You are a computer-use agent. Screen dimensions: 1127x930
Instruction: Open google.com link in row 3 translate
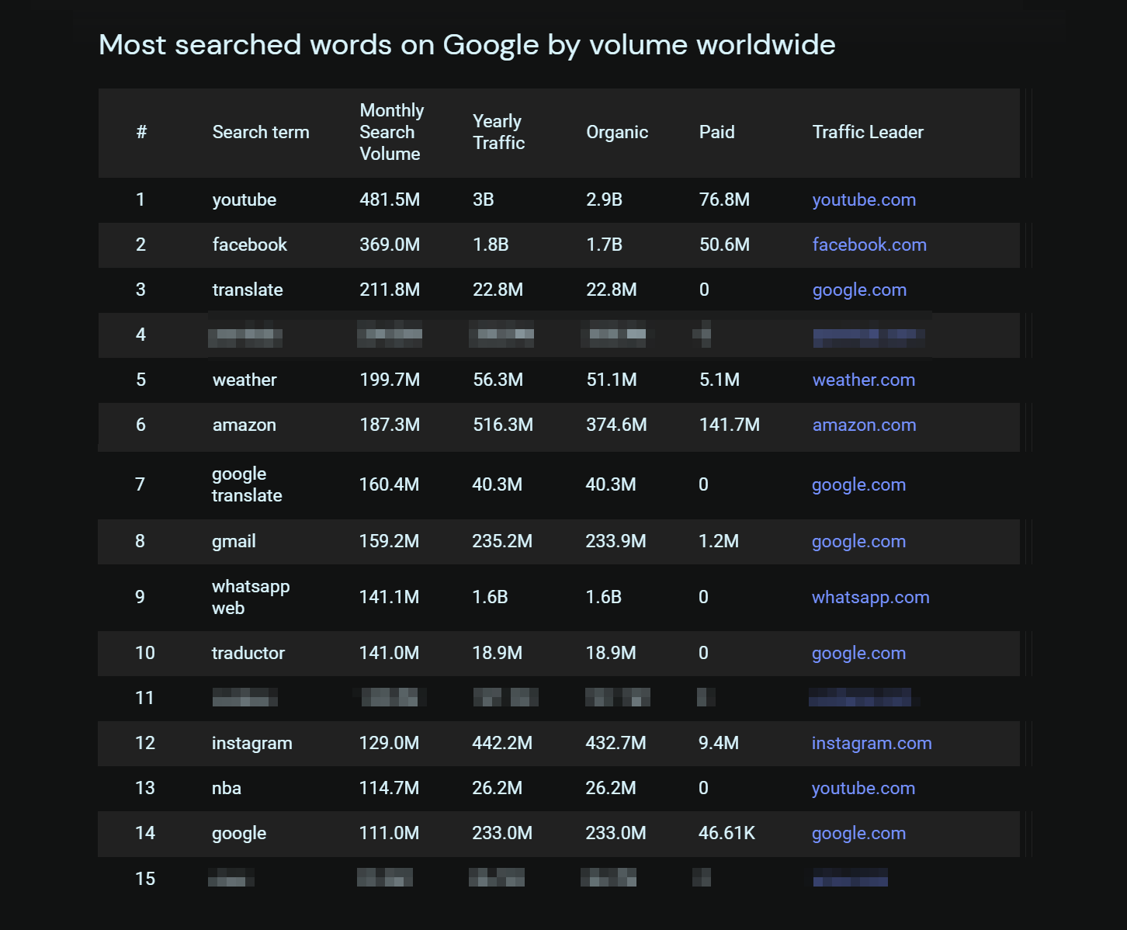click(x=858, y=290)
